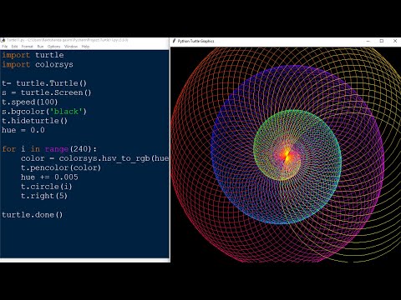Image resolution: width=401 pixels, height=300 pixels.
Task: Click the colorsys.hsv_to_rgb code line
Action: tap(94, 158)
